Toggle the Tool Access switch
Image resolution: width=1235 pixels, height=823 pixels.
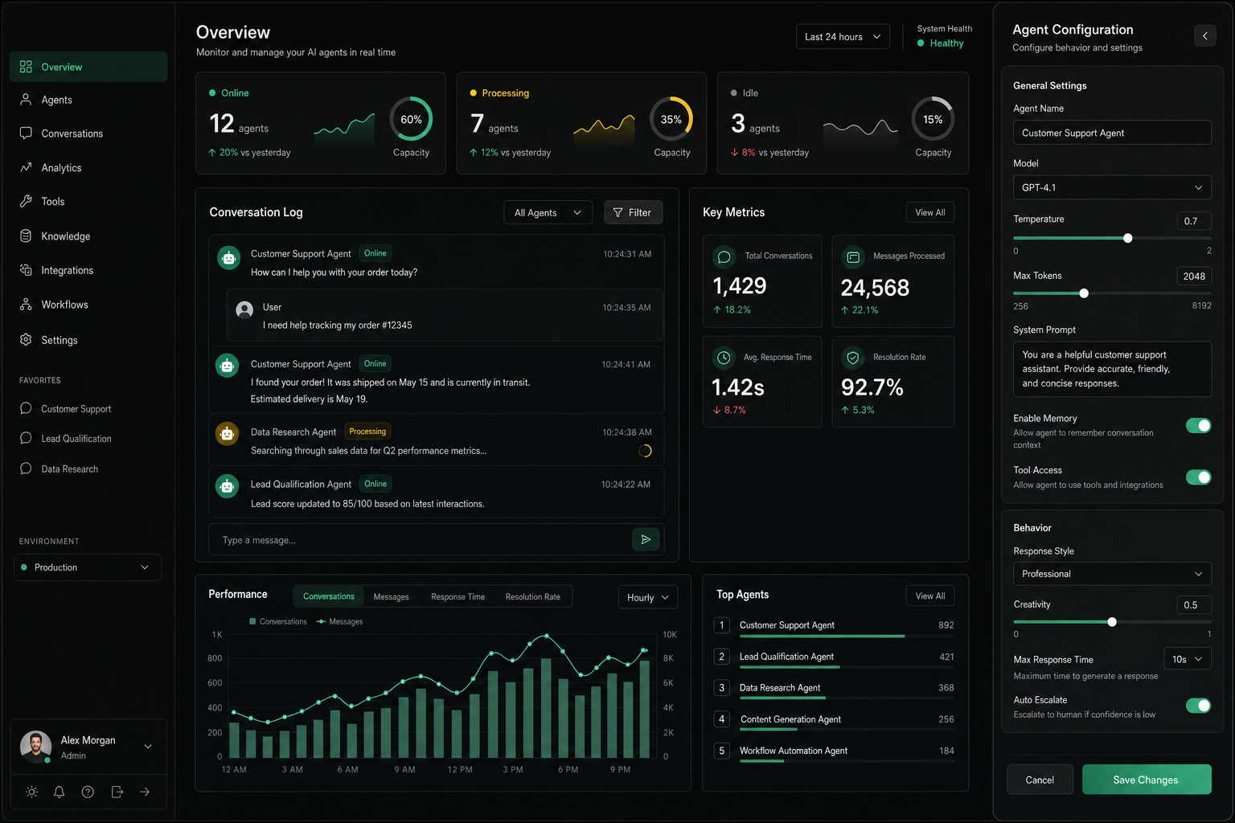(1198, 477)
